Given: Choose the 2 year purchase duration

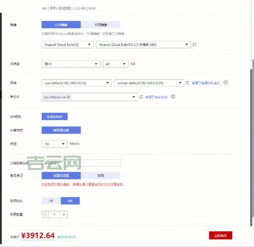Looking at the screenshot, I should tap(70, 201).
